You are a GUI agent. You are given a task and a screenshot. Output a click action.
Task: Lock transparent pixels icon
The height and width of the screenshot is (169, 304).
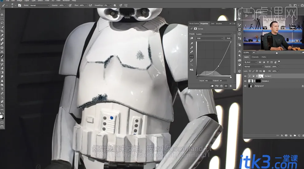pyautogui.click(x=250, y=71)
